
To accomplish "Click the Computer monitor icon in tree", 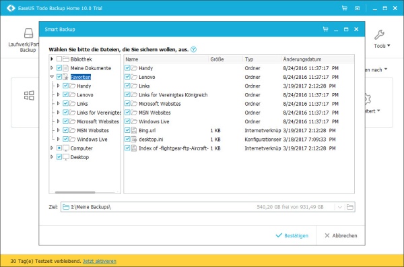I will [x=66, y=148].
